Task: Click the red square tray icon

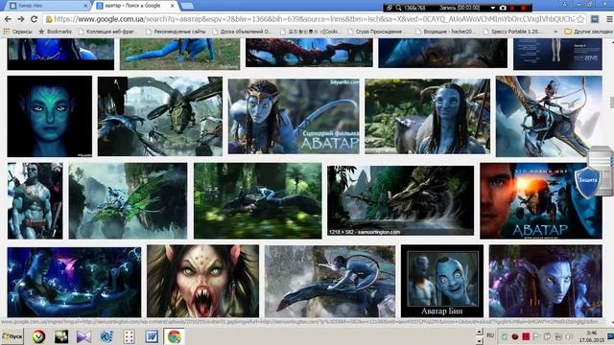Action: pos(526,336)
